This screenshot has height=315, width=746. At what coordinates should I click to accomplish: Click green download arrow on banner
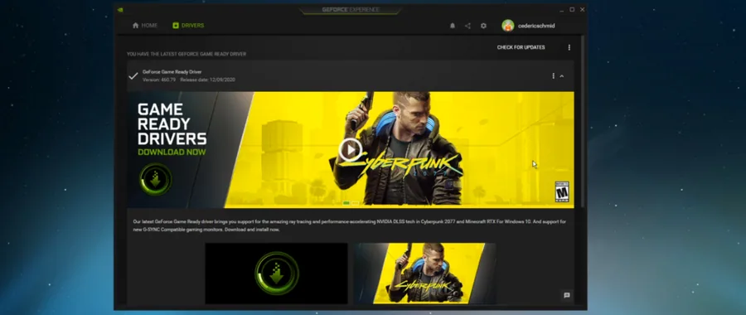click(x=156, y=179)
